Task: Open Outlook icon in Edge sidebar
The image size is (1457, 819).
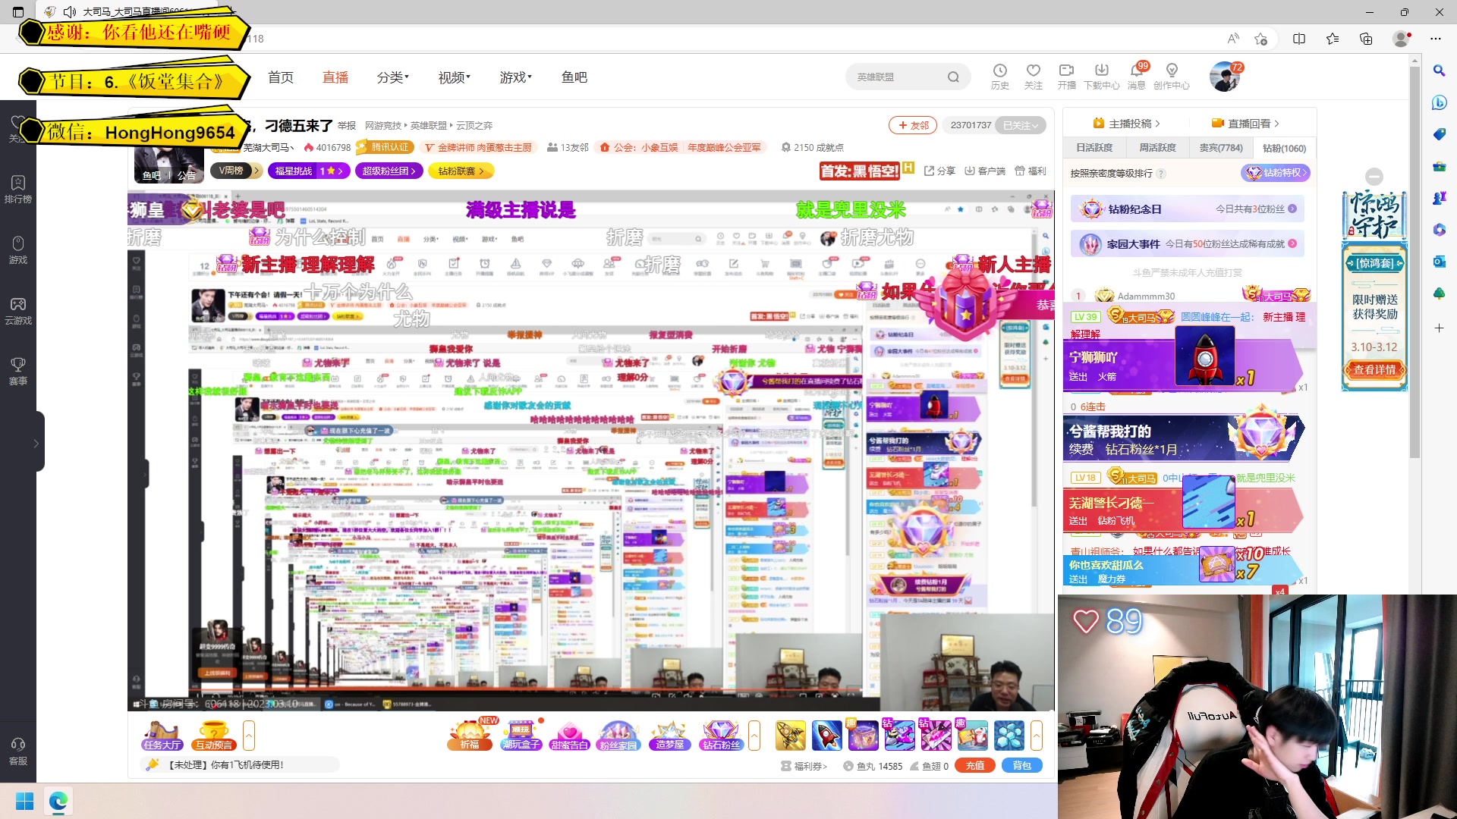Action: pyautogui.click(x=1439, y=262)
